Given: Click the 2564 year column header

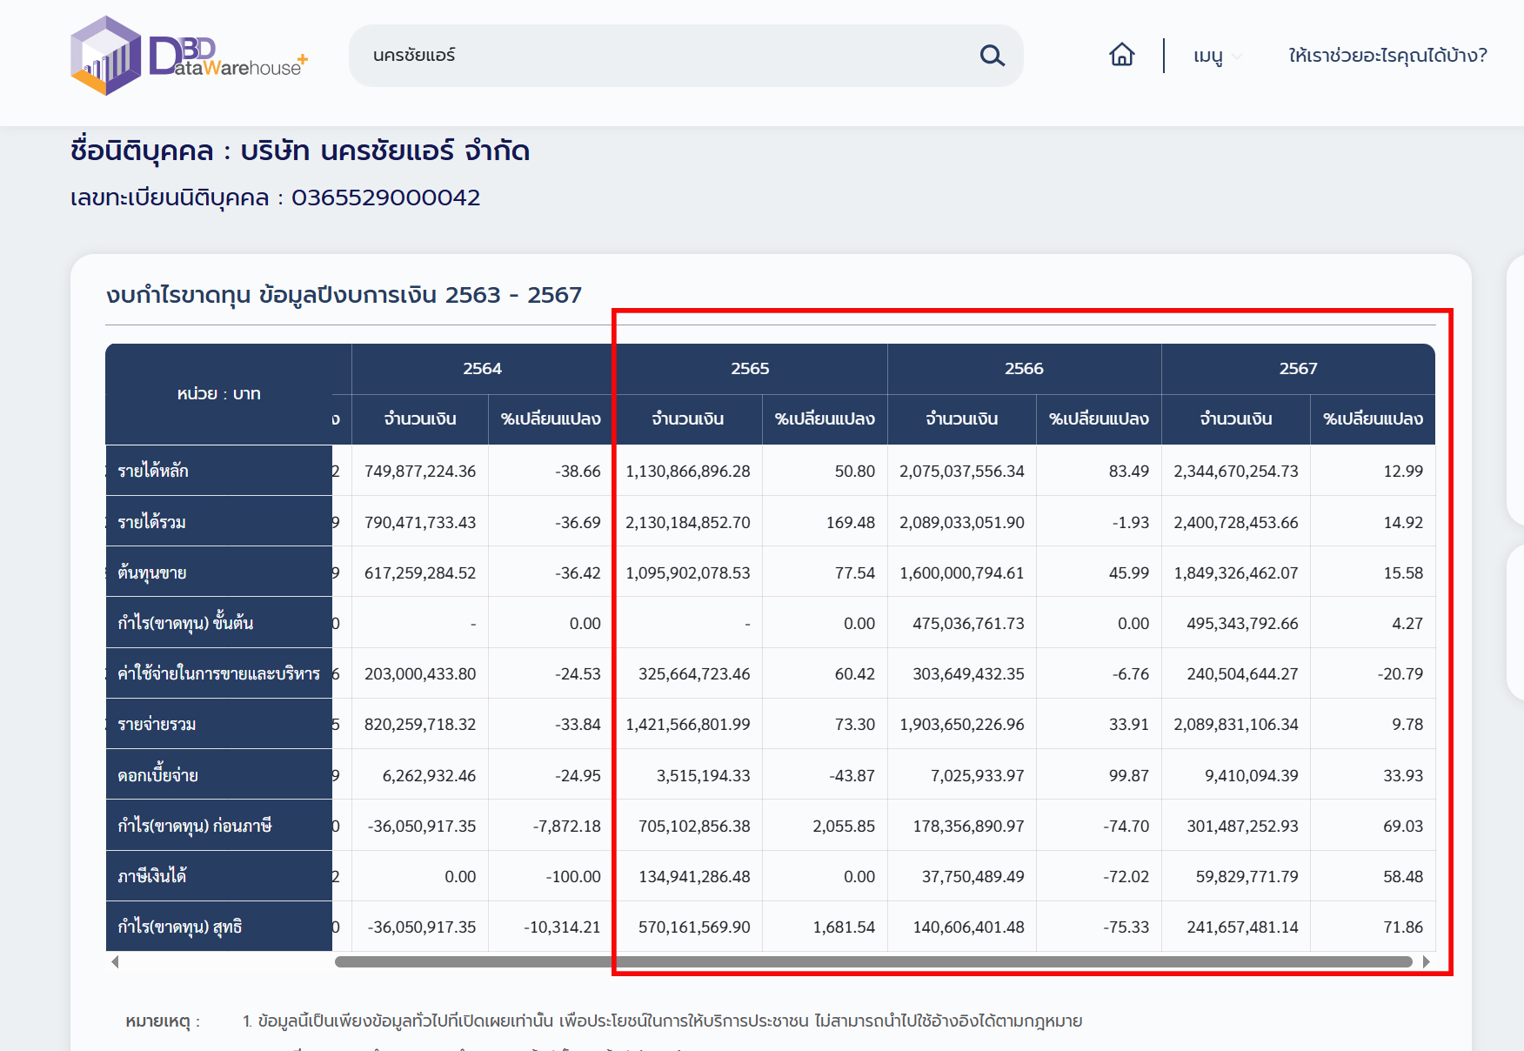Looking at the screenshot, I should click(482, 369).
